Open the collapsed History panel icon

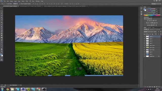(141, 8)
